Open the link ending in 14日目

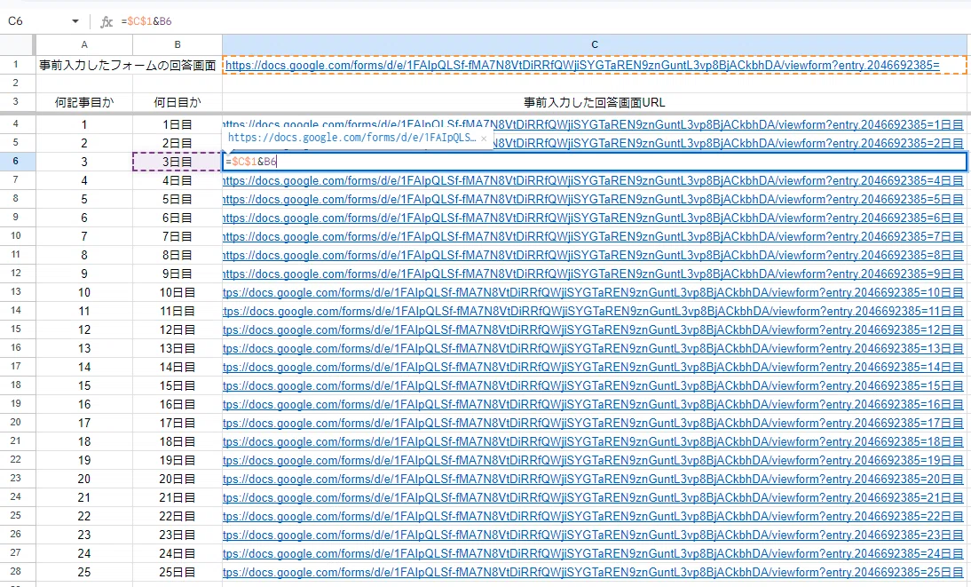[593, 367]
